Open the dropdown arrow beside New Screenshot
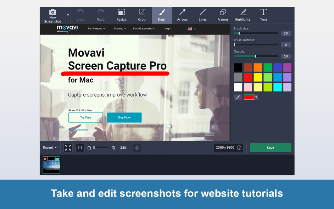The width and height of the screenshot is (334, 209). 68,15
